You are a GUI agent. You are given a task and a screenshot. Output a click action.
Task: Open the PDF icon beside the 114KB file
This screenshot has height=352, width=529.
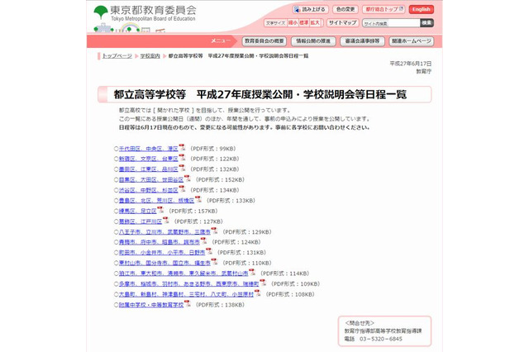(x=252, y=273)
